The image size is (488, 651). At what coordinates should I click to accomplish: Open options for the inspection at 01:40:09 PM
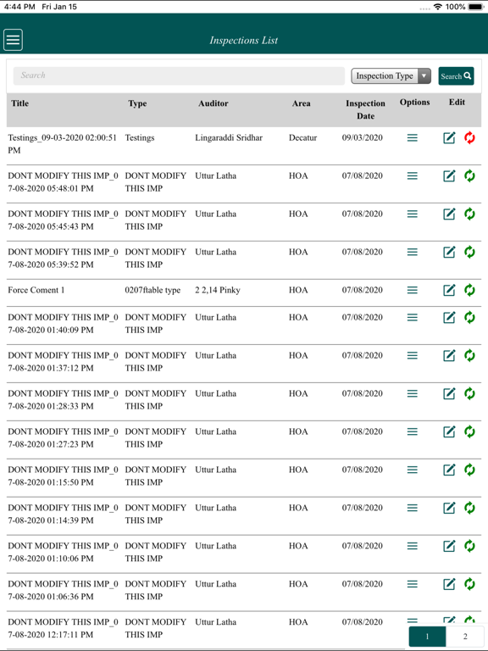tap(412, 317)
